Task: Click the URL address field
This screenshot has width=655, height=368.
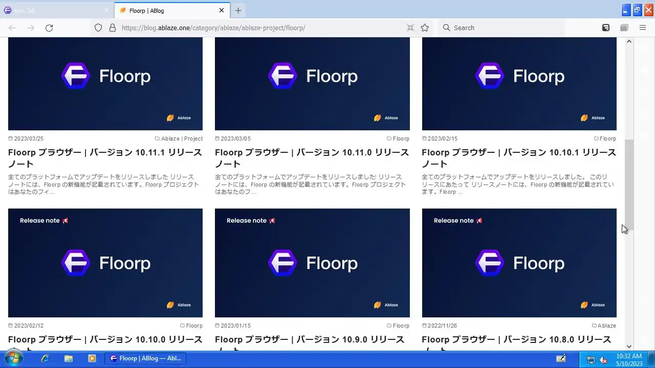Action: tap(261, 28)
